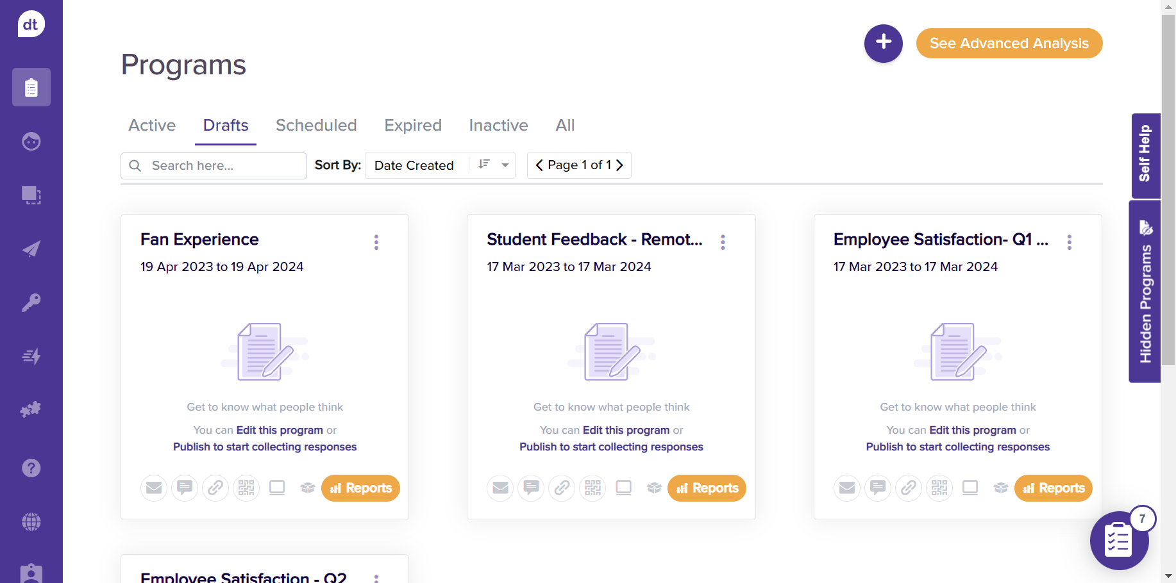Open the help question mark icon in sidebar

coord(31,468)
